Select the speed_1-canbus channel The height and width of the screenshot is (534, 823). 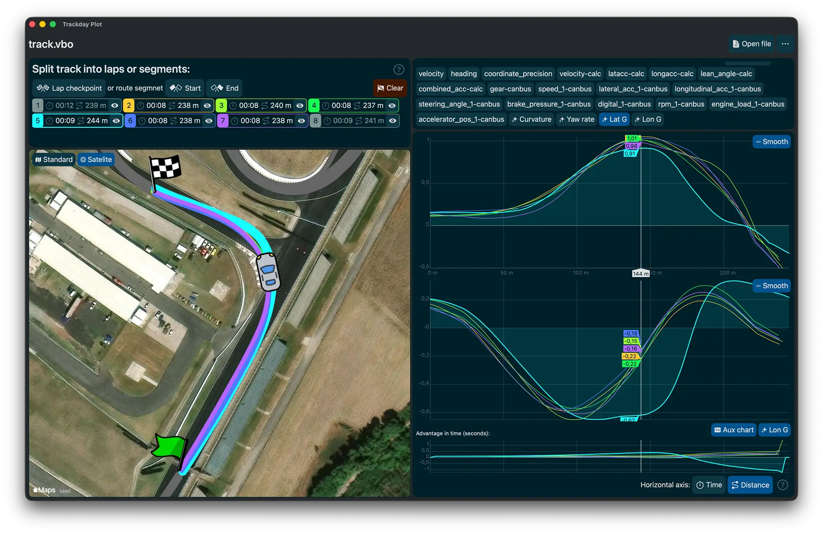565,89
